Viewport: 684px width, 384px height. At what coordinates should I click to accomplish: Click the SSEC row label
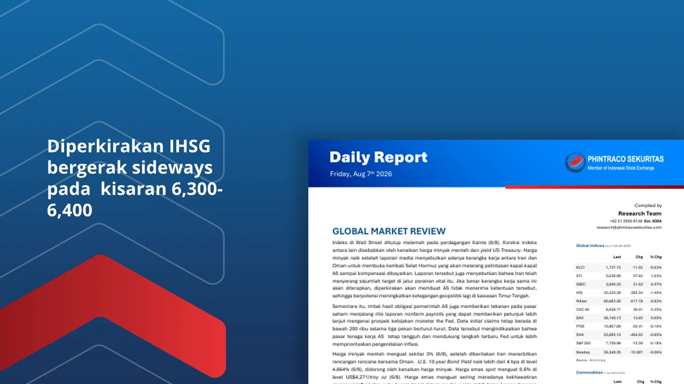[581, 284]
